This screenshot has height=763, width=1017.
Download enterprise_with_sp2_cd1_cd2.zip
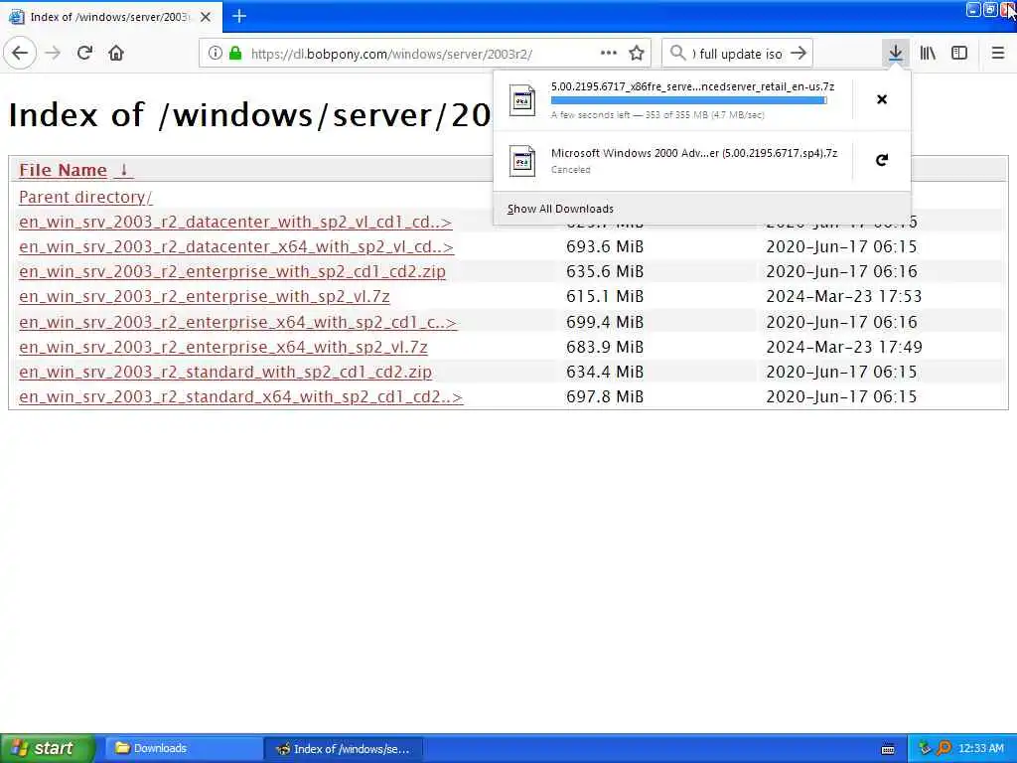(x=232, y=272)
